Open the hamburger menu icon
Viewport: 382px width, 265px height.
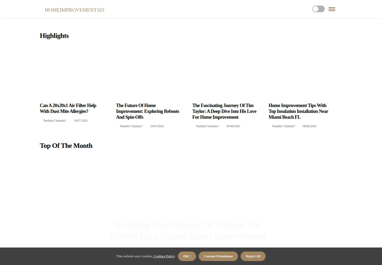tap(332, 9)
